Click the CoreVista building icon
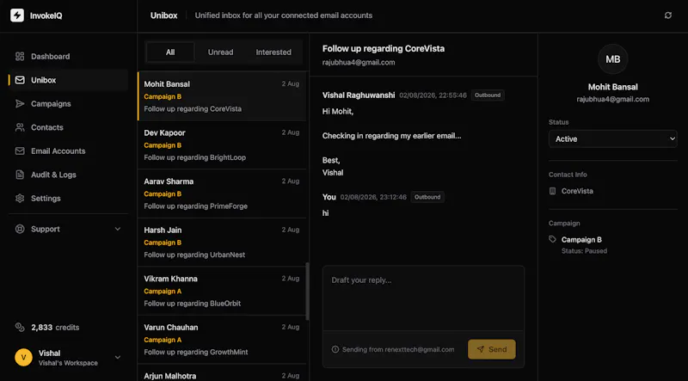Screen dimensions: 688x381 pyautogui.click(x=552, y=192)
